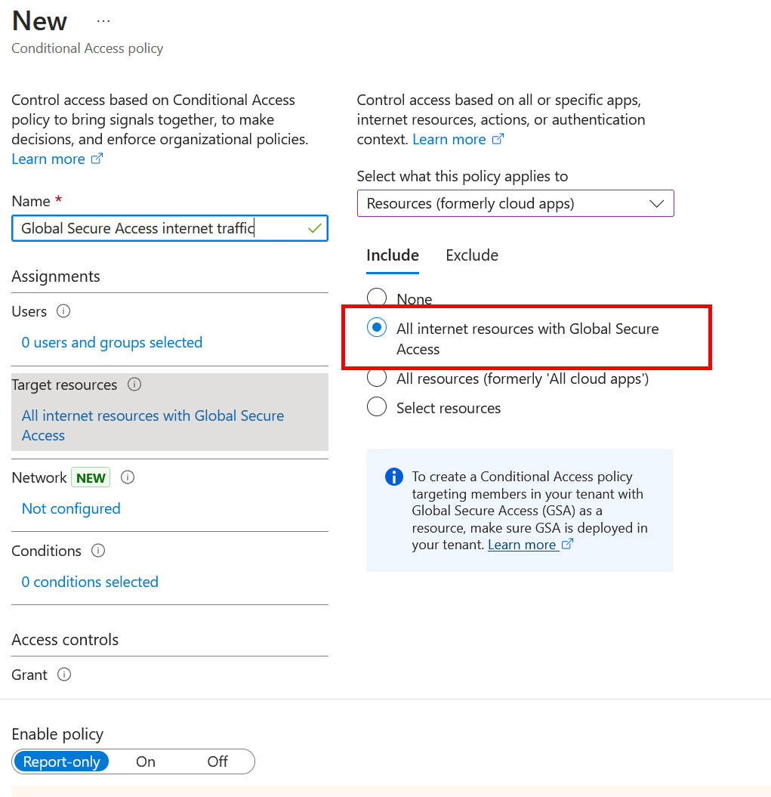Open the 0 users and groups selected link

point(111,342)
